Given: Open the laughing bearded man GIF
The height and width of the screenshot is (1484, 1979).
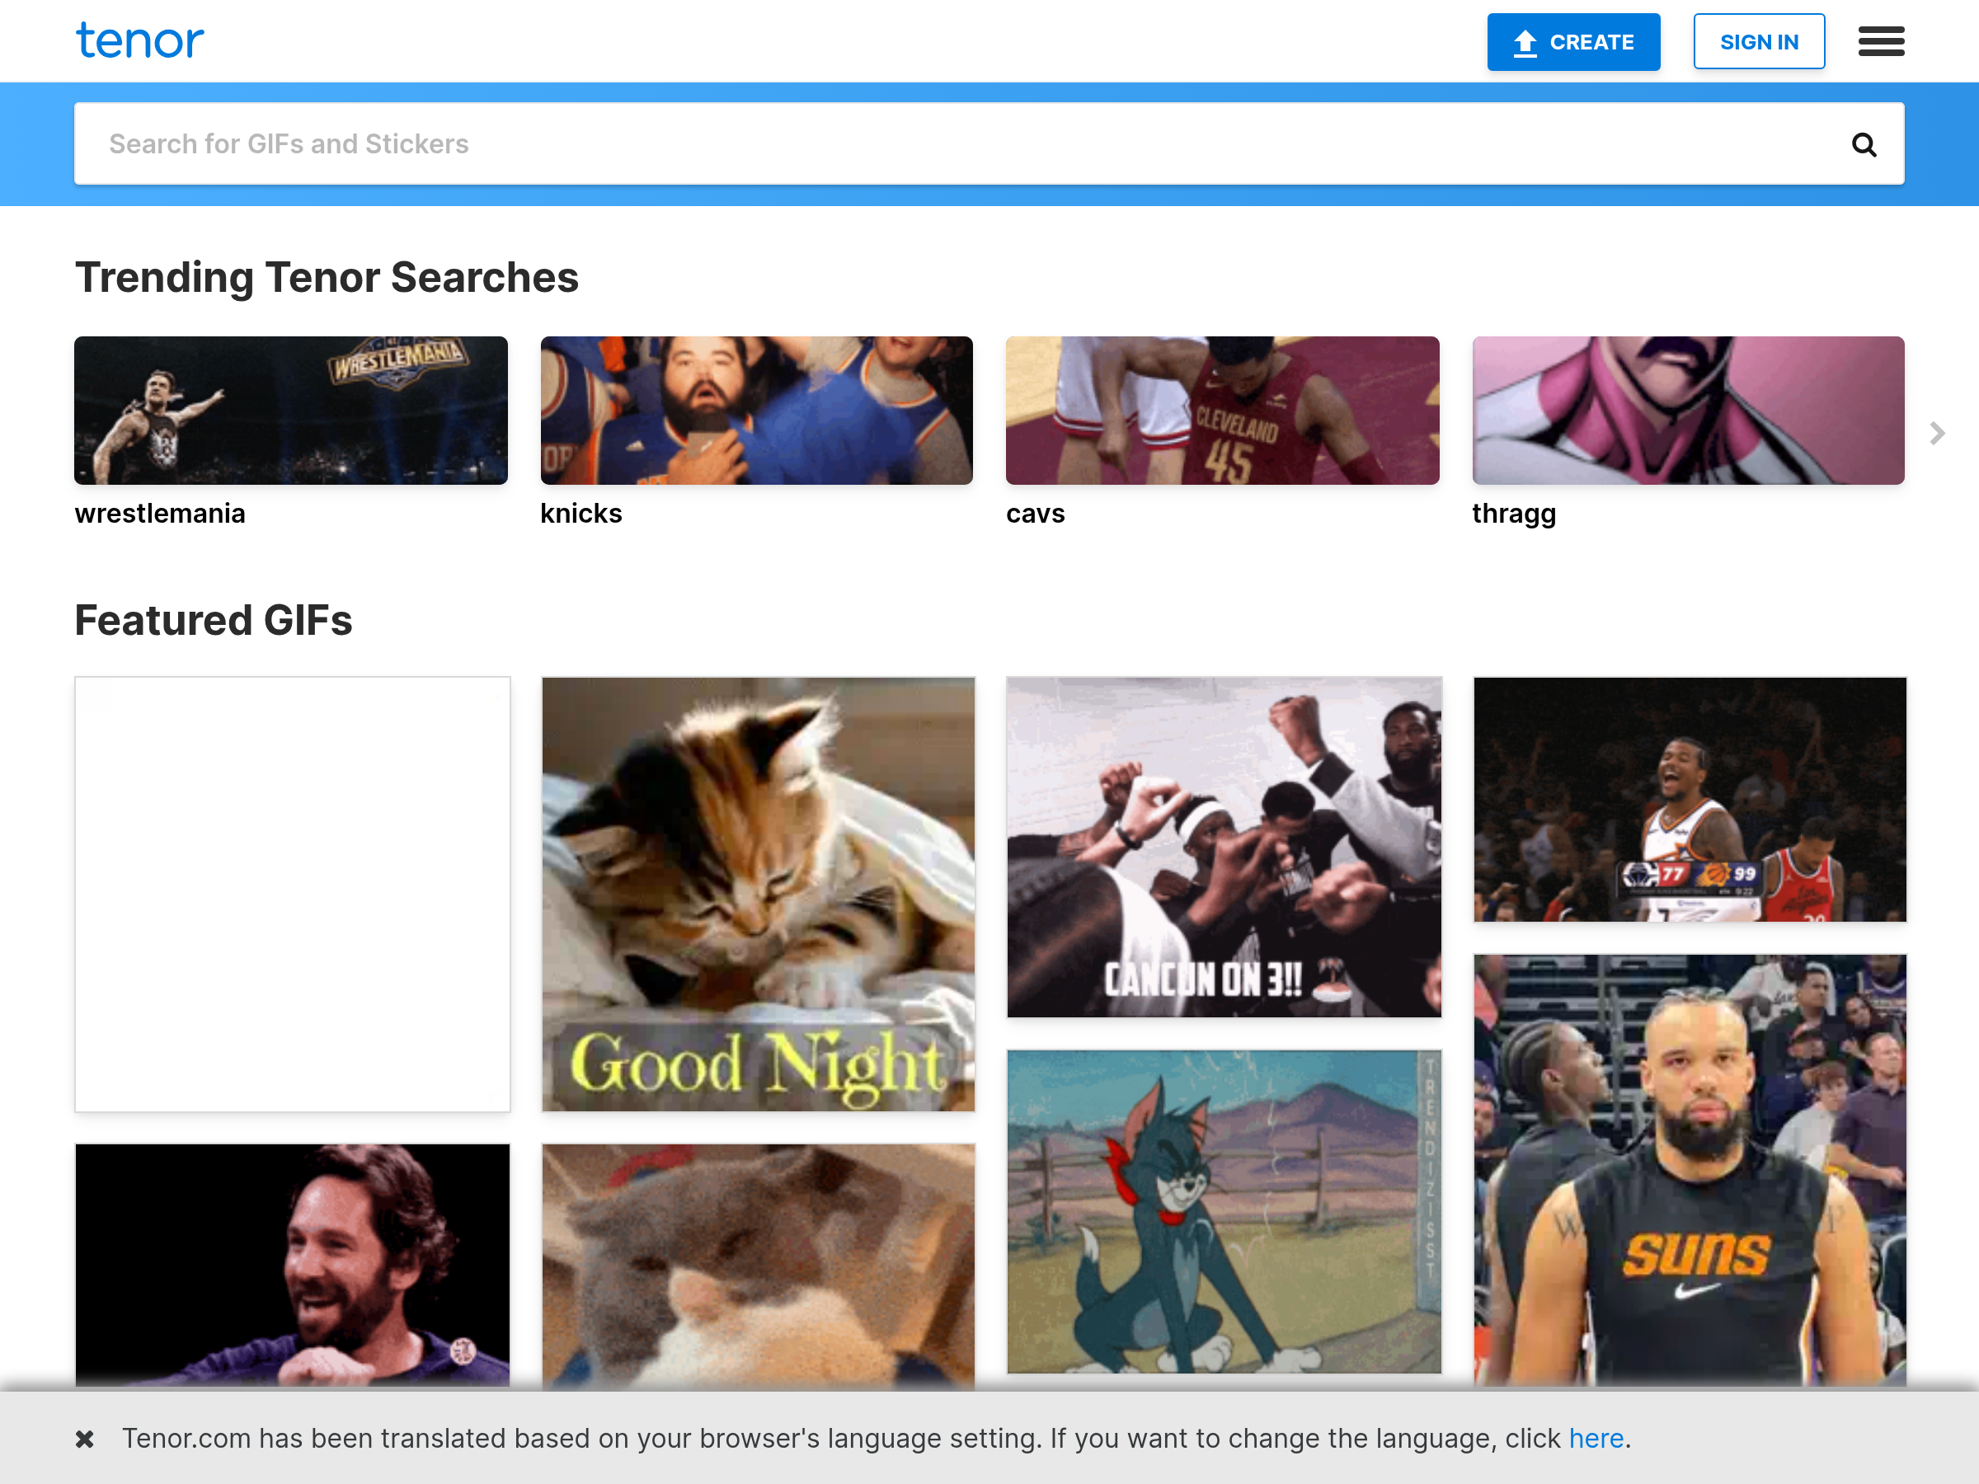Looking at the screenshot, I should [293, 1266].
